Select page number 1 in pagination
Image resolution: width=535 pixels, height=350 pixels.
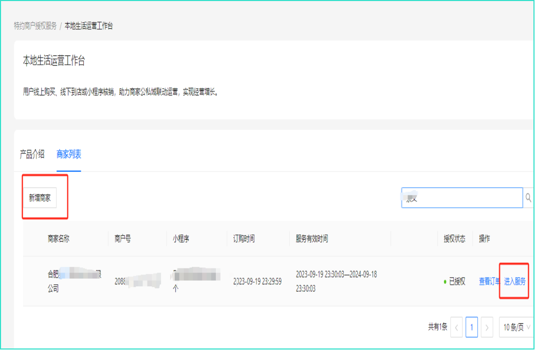coord(471,327)
